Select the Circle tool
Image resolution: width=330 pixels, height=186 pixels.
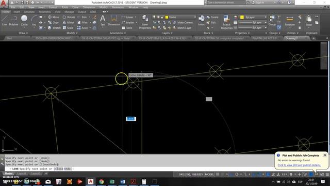(24, 21)
